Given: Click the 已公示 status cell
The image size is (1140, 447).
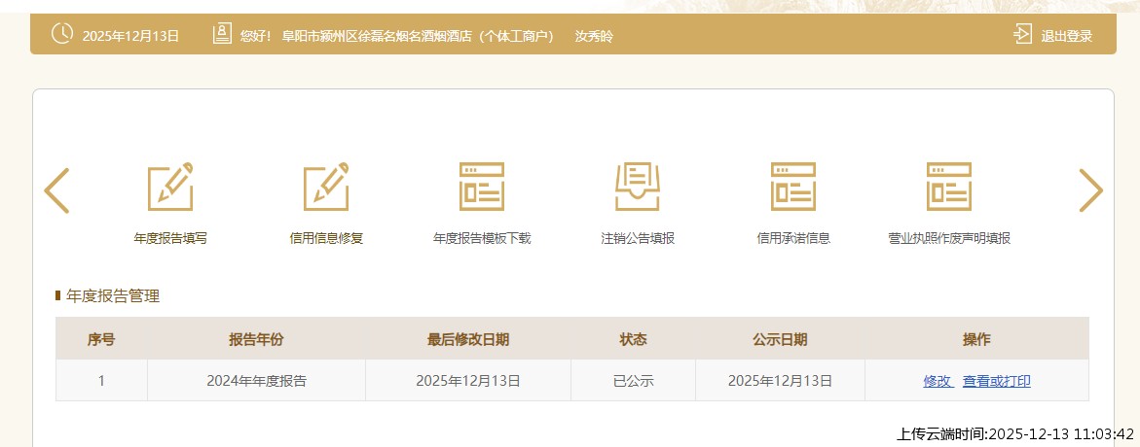Looking at the screenshot, I should point(633,381).
